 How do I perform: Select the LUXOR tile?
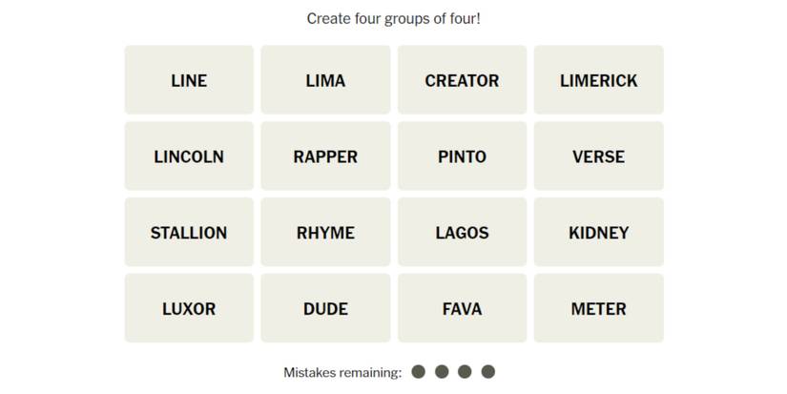[189, 309]
